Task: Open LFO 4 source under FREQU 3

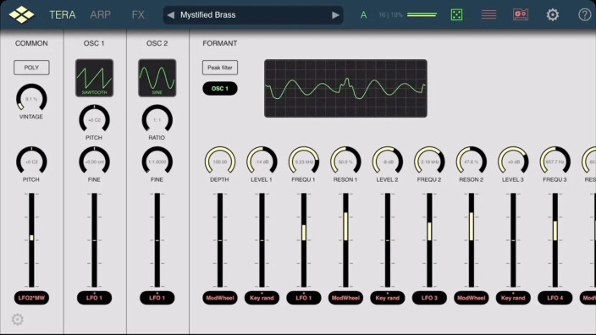Action: click(x=555, y=298)
